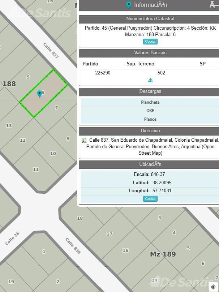Click the Valores Básicos section header
This screenshot has height=292, width=219.
[x=150, y=53]
